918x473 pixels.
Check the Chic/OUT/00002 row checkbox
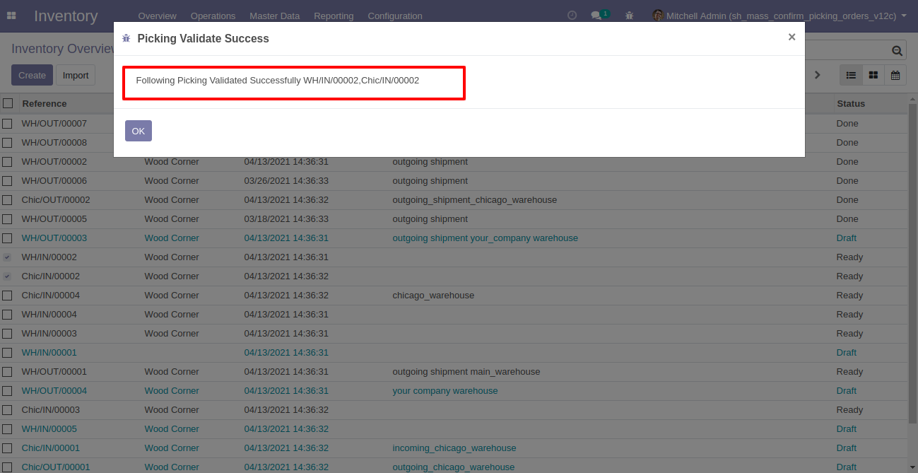coord(7,199)
